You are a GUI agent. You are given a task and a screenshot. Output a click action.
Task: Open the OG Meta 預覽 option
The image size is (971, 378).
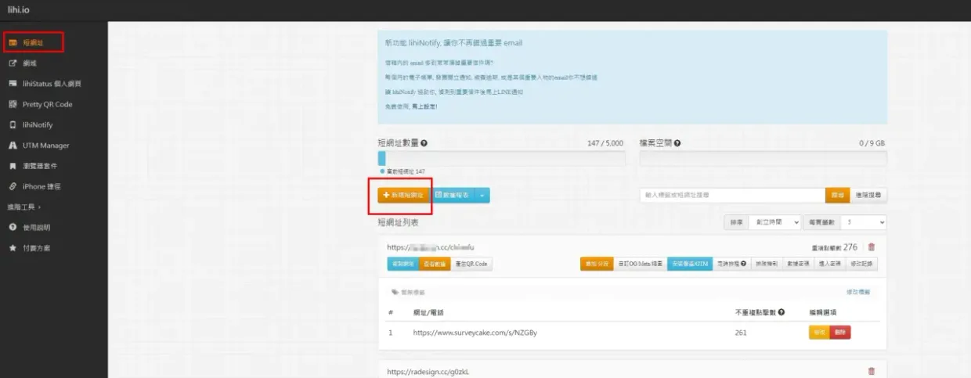pyautogui.click(x=639, y=264)
